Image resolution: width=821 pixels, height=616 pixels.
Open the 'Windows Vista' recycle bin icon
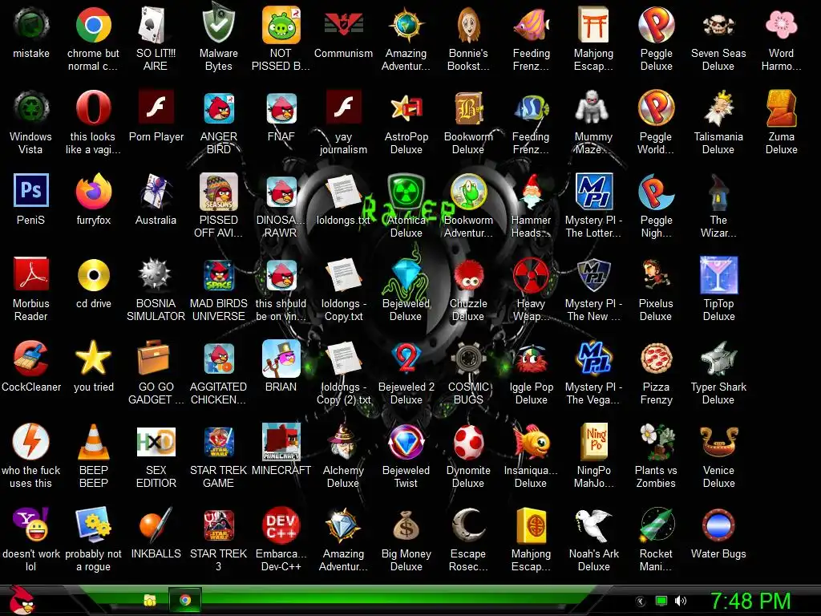click(31, 108)
